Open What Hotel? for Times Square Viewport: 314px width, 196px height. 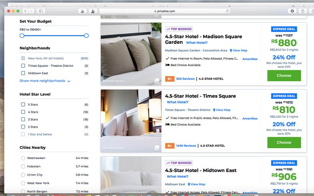178,102
